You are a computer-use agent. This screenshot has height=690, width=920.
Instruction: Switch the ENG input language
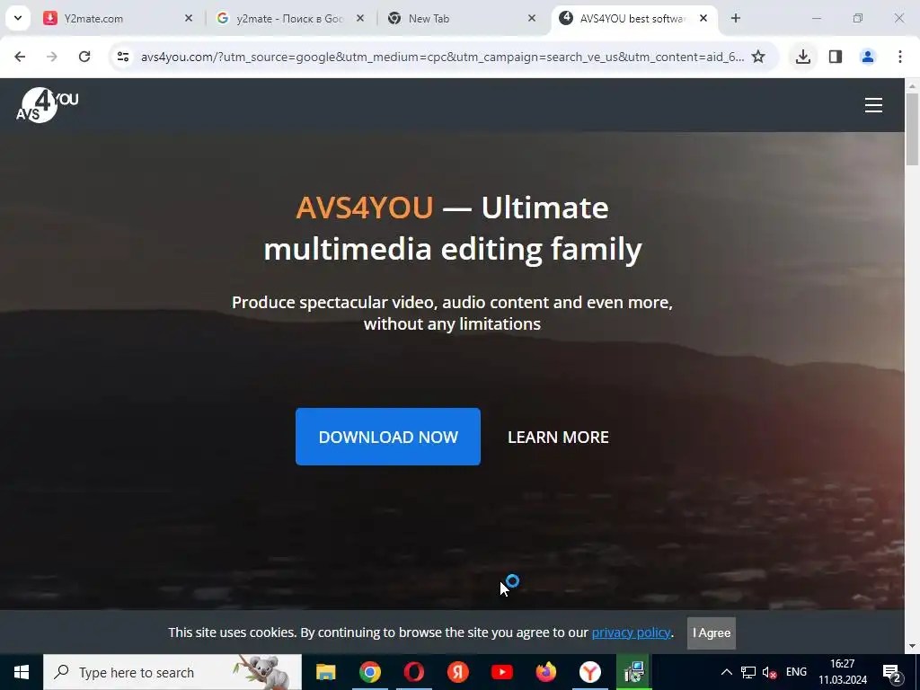tap(796, 672)
